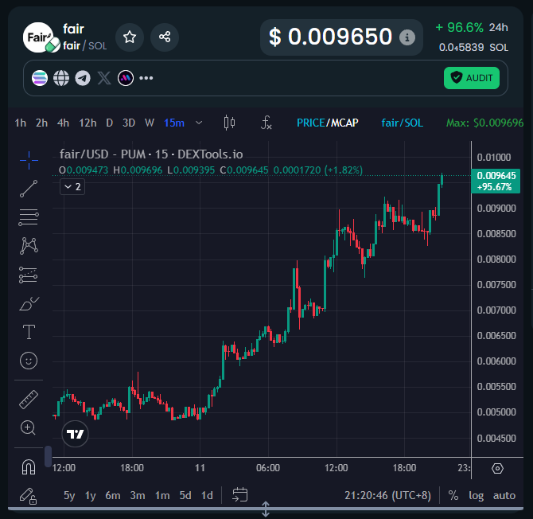Image resolution: width=533 pixels, height=519 pixels.
Task: Open the Solana explorer icon
Action: point(40,78)
